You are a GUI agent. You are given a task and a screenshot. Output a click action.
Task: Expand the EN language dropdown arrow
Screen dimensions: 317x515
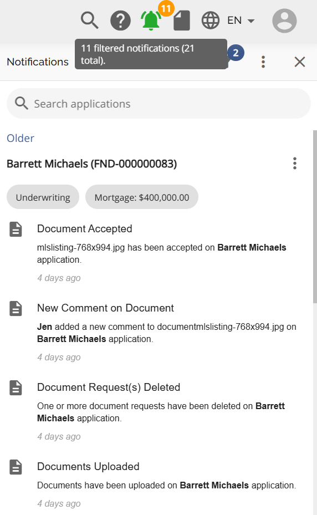point(251,21)
